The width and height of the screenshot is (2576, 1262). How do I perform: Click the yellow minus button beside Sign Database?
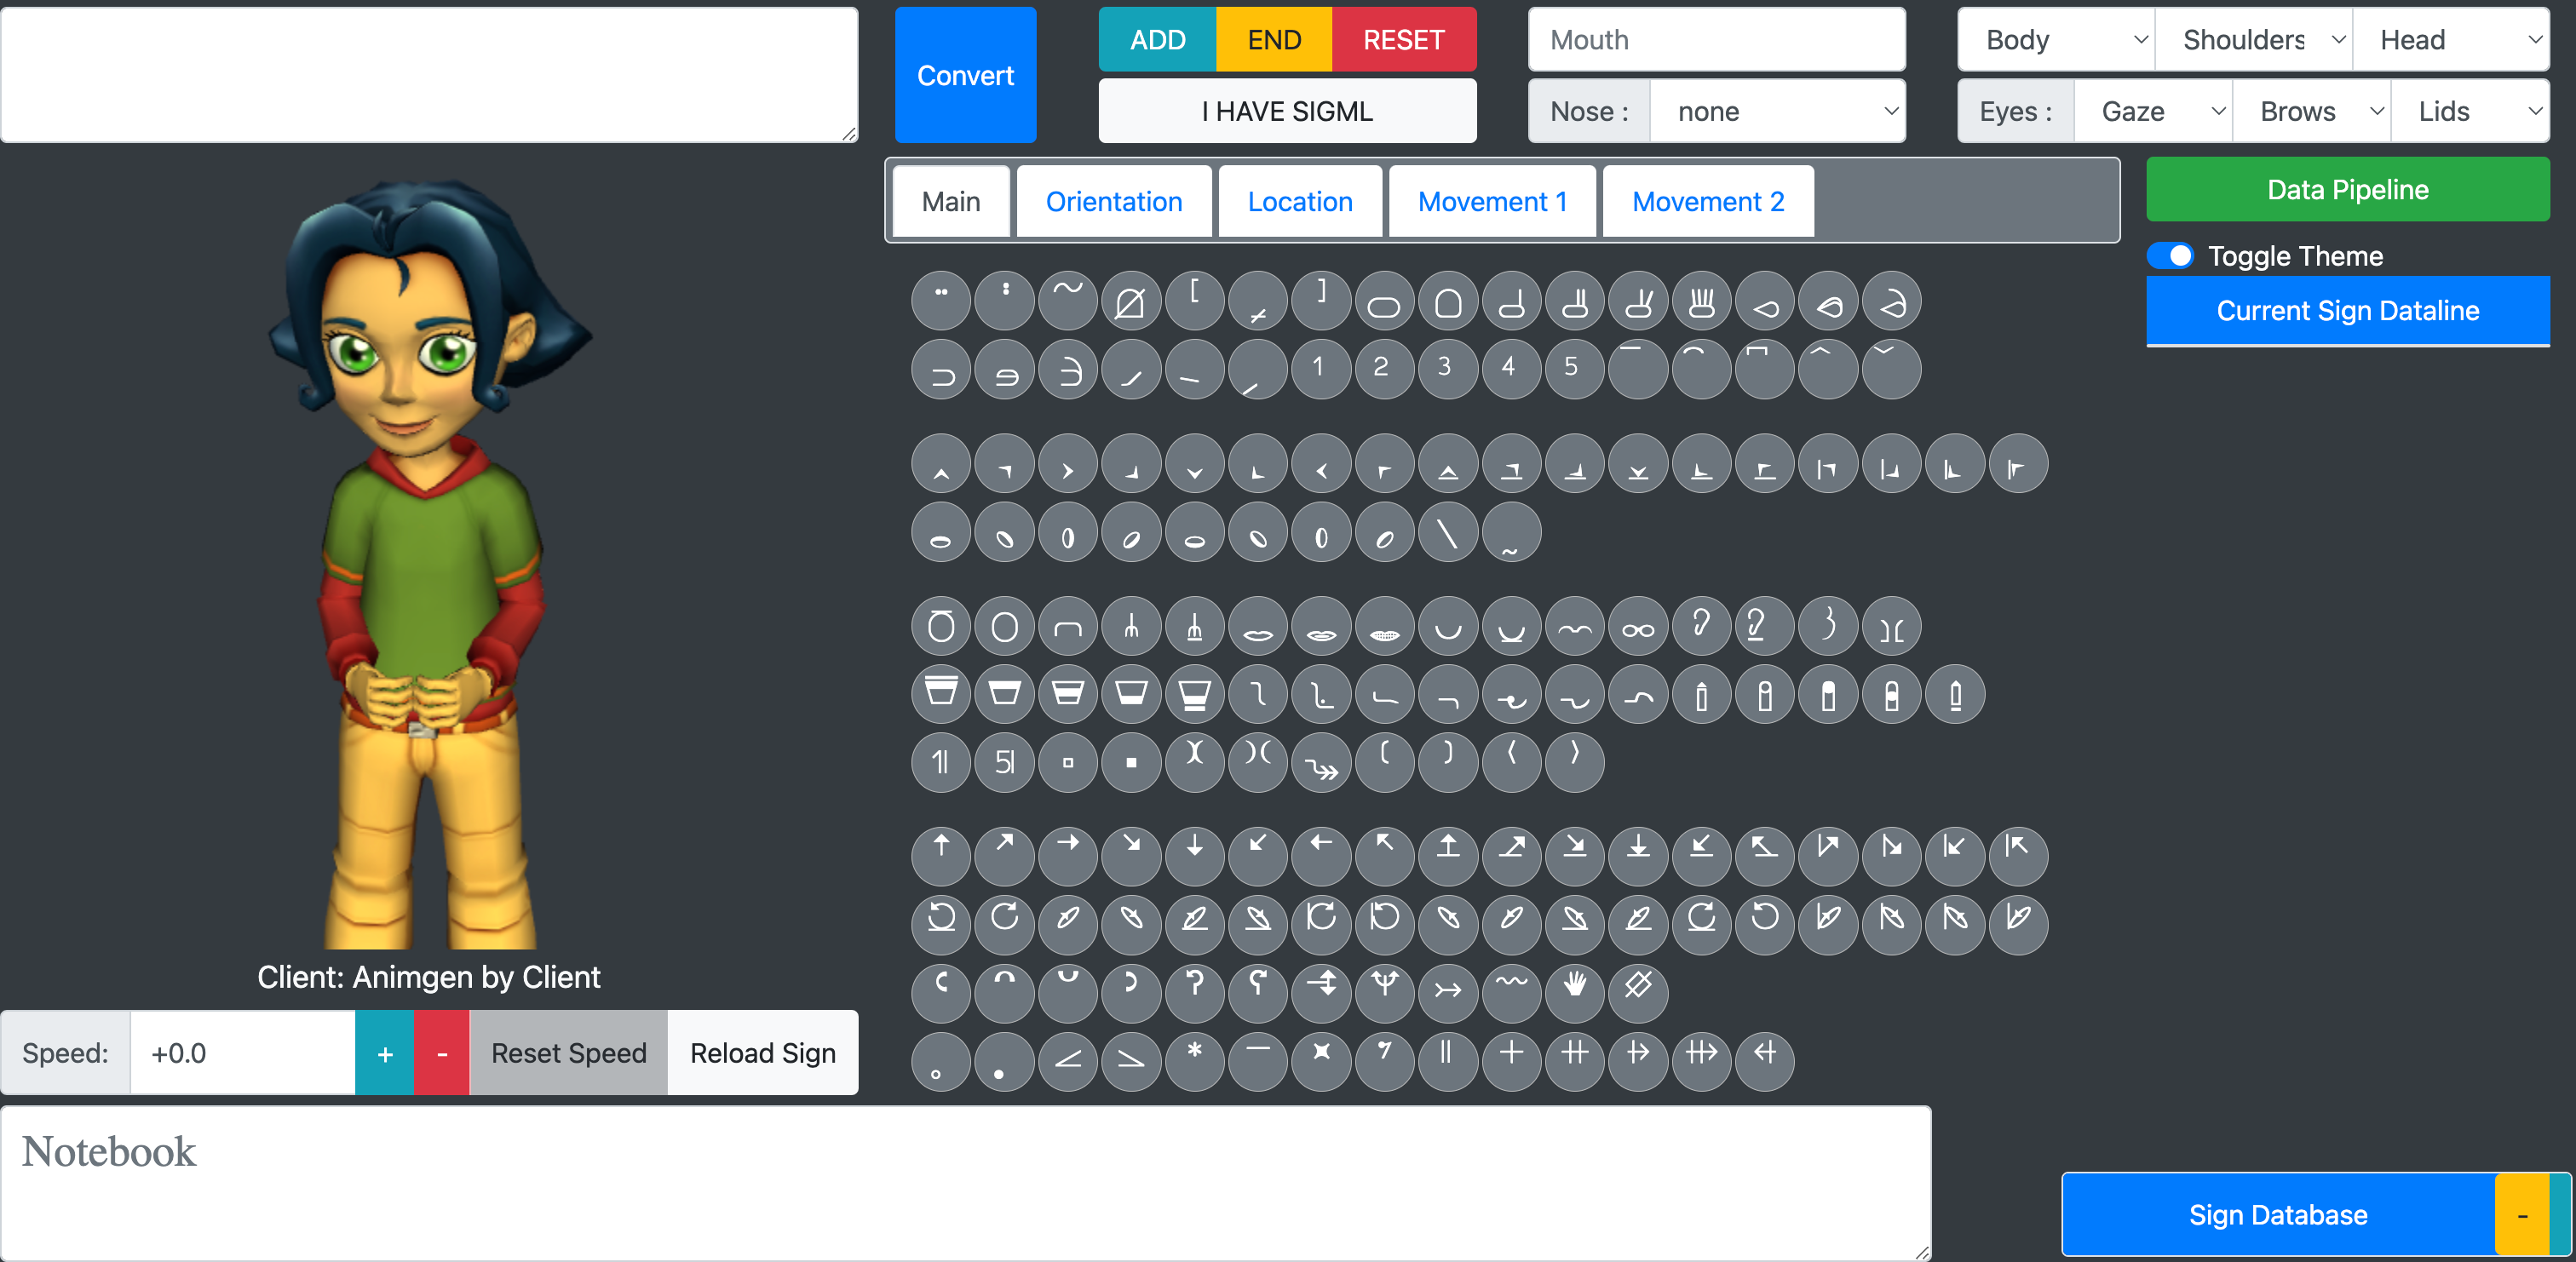coord(2522,1215)
